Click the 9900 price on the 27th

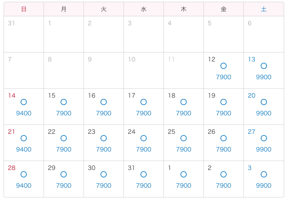(x=264, y=149)
